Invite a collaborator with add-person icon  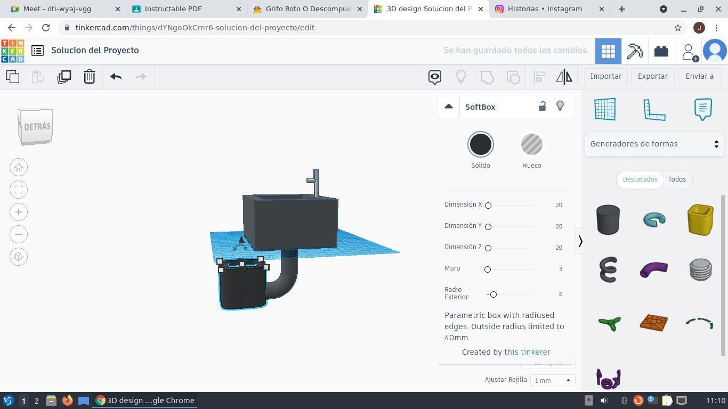click(x=689, y=52)
